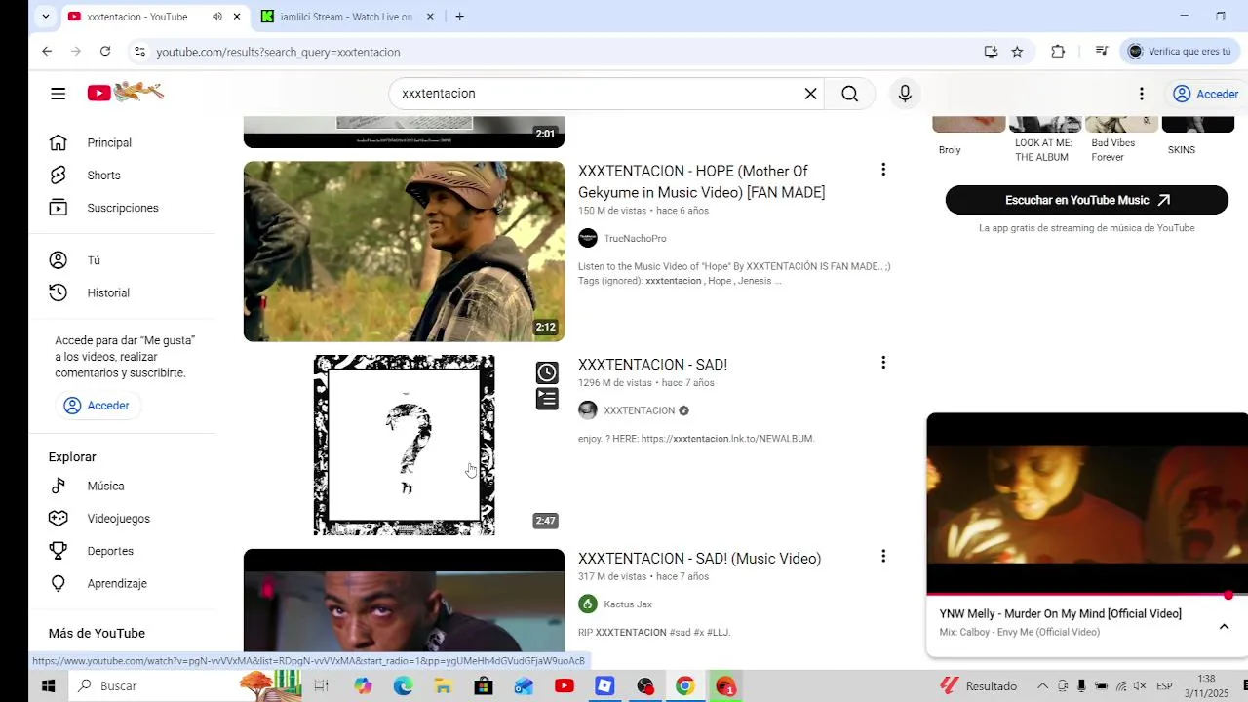Screen dimensions: 1248x702
Task: Click the miniplayer title Murder On My Mind
Action: pyautogui.click(x=1060, y=613)
